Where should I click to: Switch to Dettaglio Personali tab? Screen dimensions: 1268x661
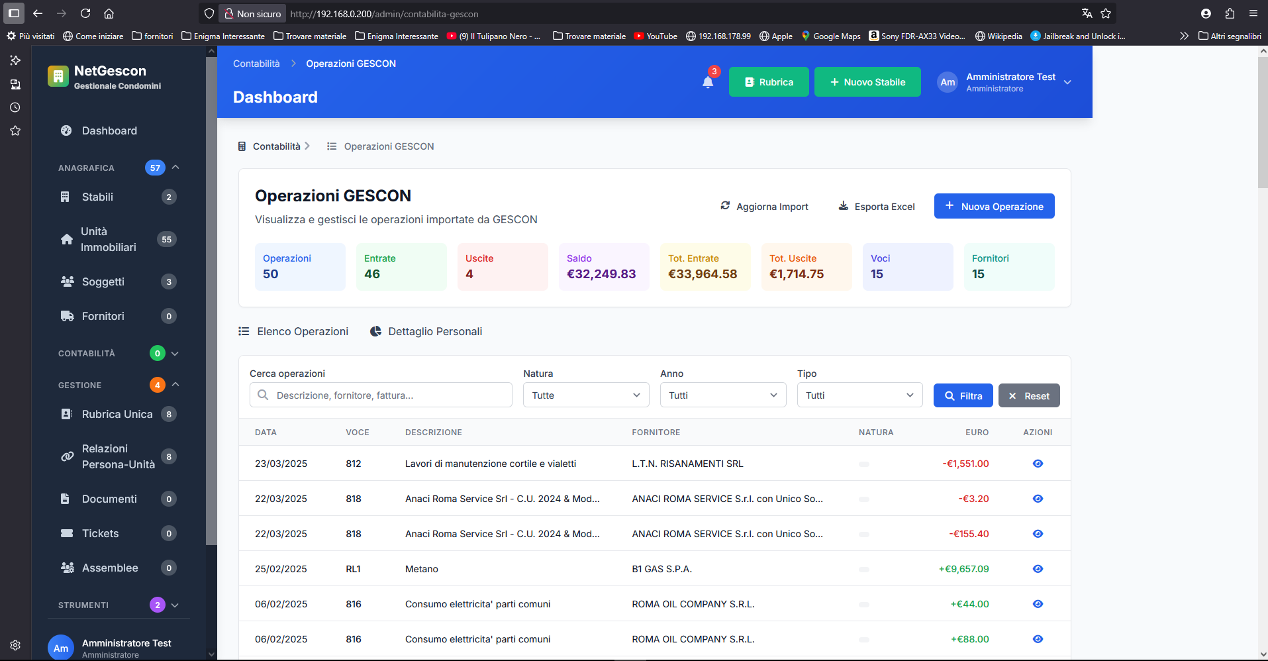[x=426, y=331]
